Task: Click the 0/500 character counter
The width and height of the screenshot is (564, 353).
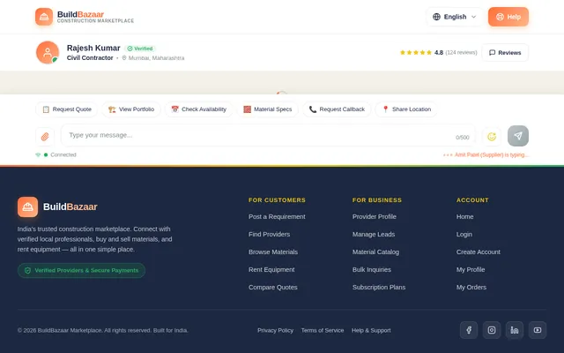Action: coord(462,138)
